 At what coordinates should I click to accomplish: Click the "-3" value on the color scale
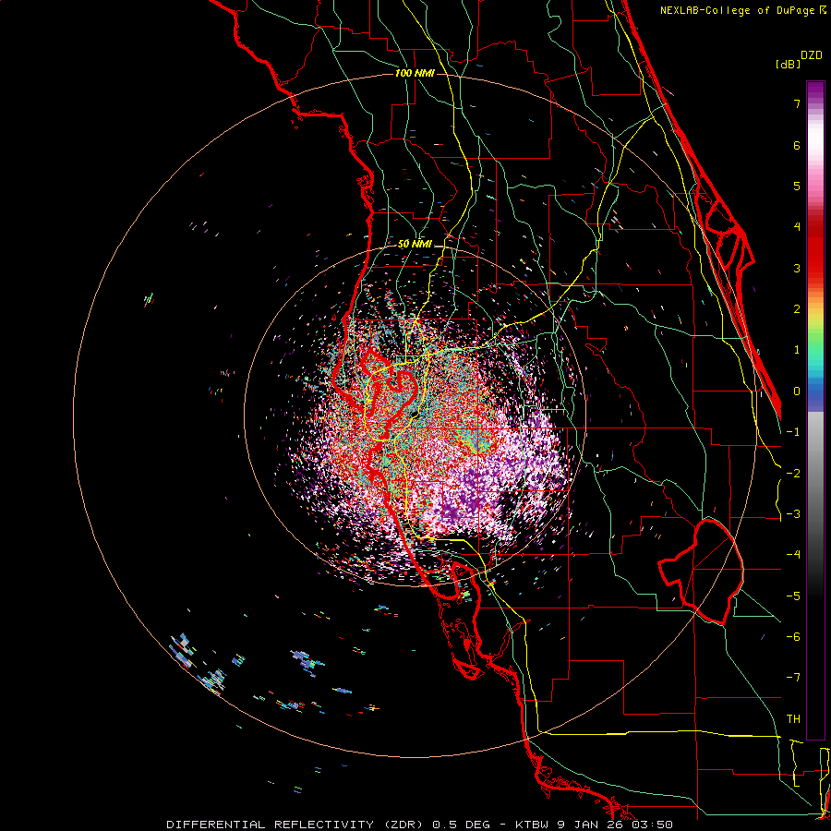coord(793,514)
